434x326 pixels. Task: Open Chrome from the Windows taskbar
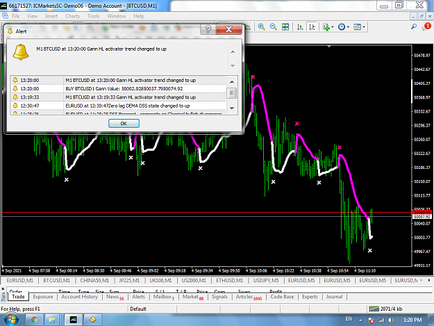[x=34, y=320]
